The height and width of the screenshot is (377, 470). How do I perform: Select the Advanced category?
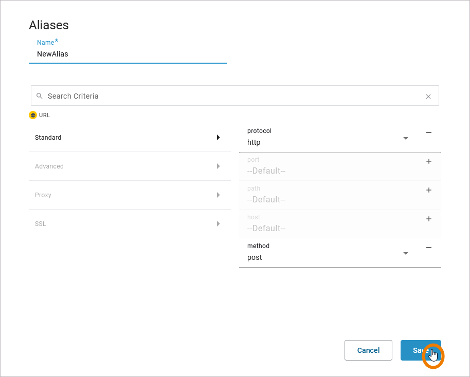[x=49, y=166]
